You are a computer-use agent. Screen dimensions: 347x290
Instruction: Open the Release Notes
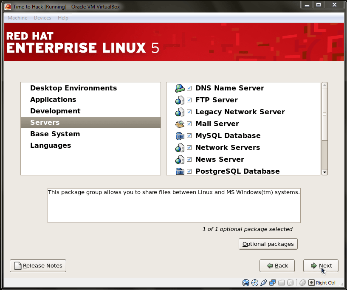38,266
